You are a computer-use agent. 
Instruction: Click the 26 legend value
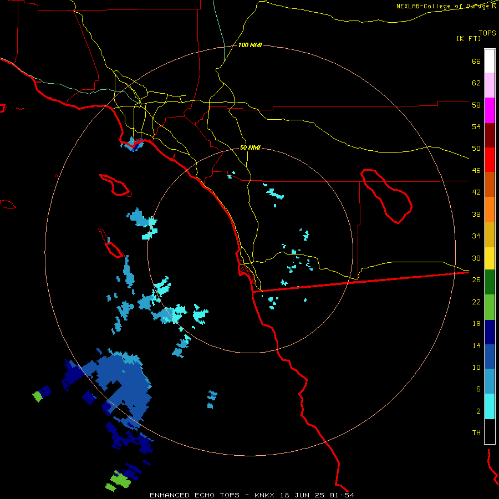[476, 280]
